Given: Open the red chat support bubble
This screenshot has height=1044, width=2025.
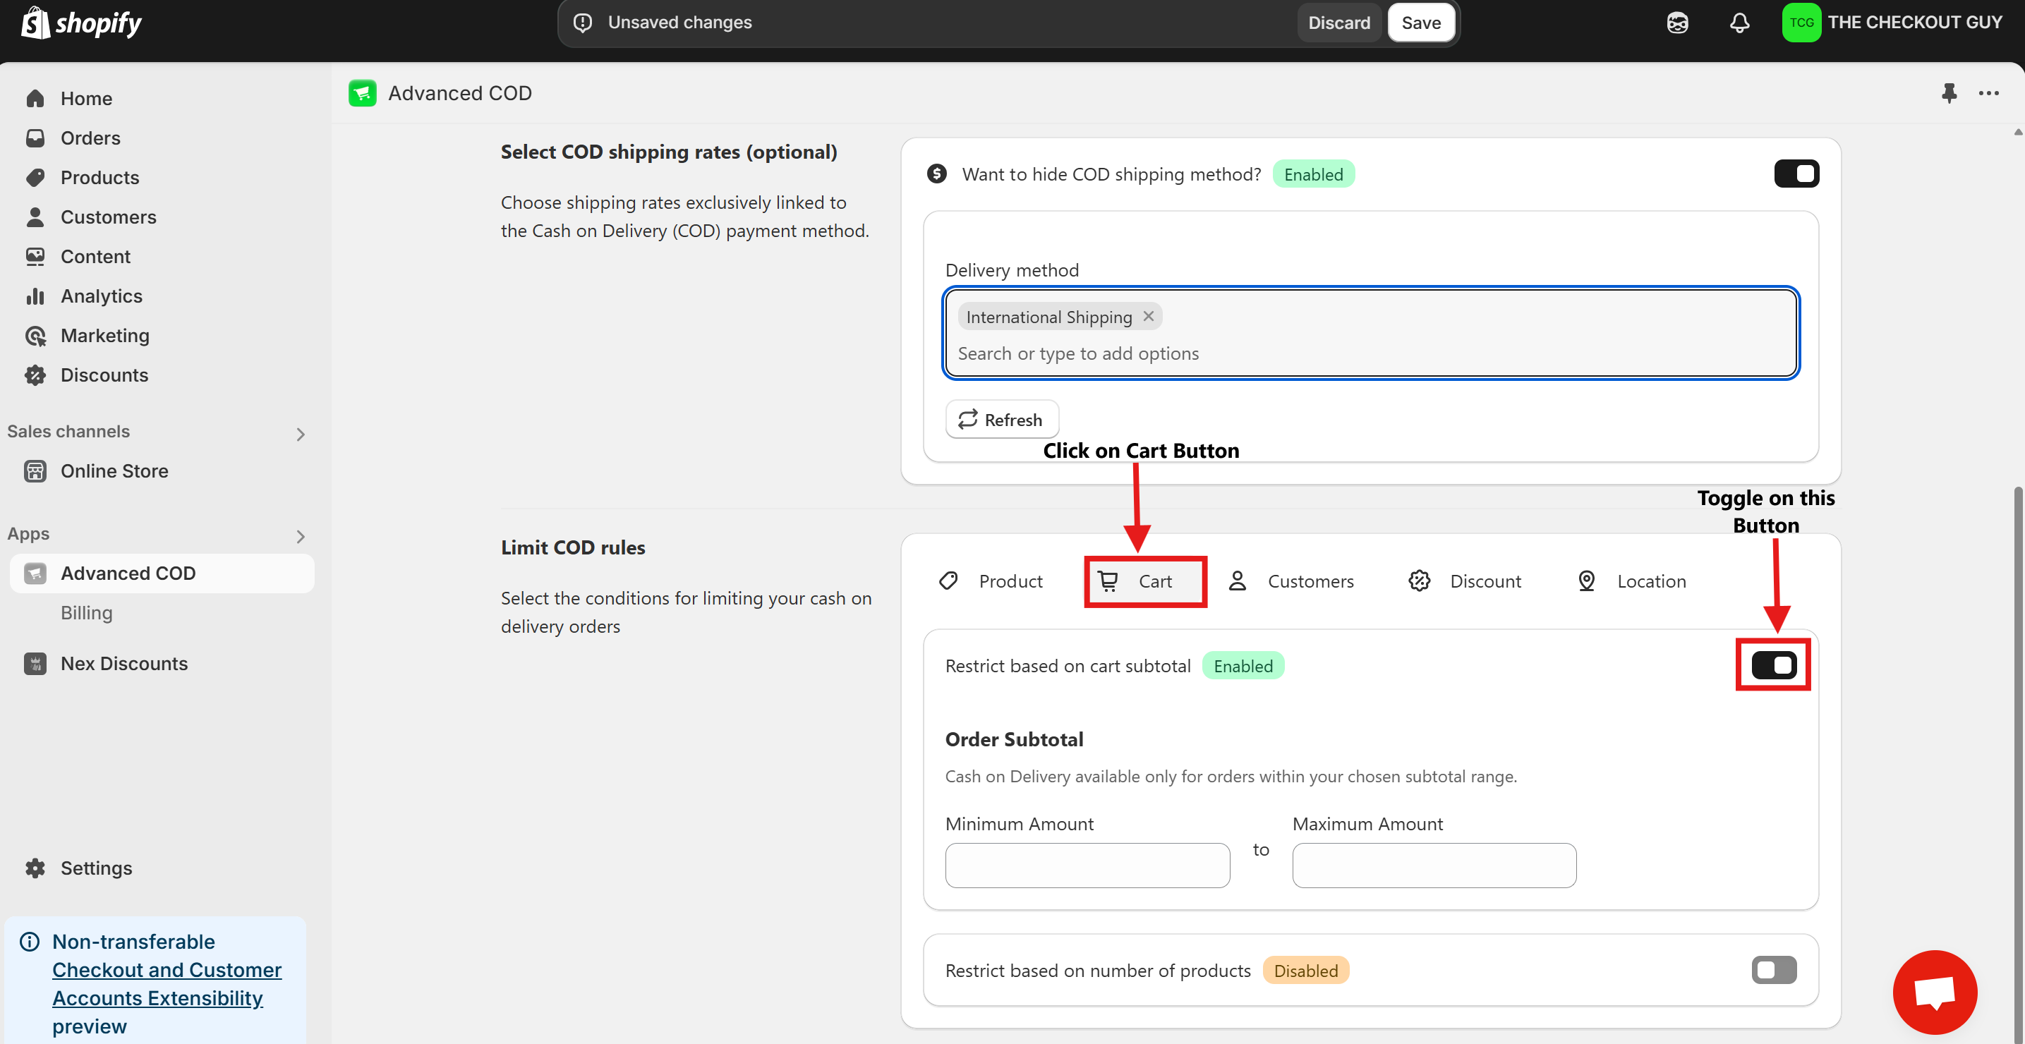Looking at the screenshot, I should click(x=1935, y=992).
